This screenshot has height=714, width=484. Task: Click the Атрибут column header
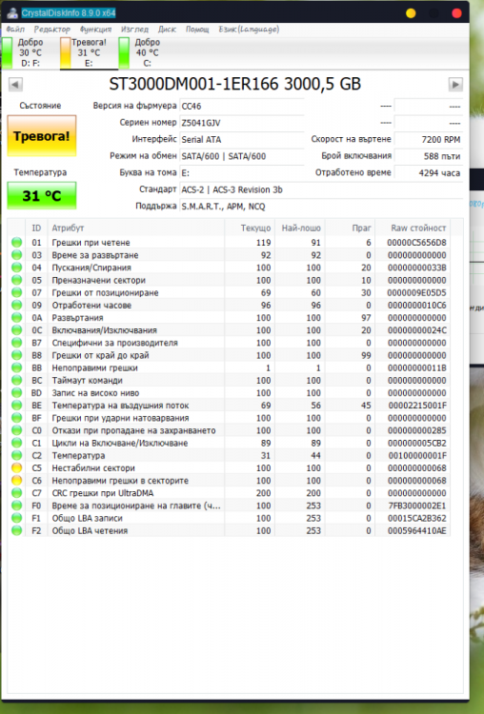click(136, 228)
